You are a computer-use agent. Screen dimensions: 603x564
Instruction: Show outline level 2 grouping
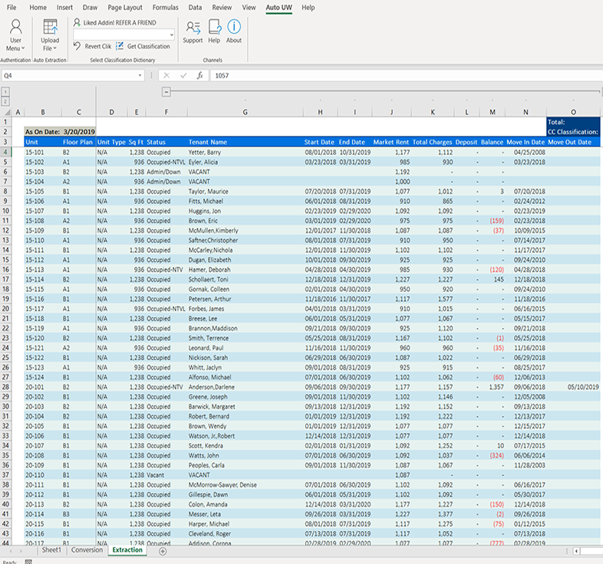(6, 101)
